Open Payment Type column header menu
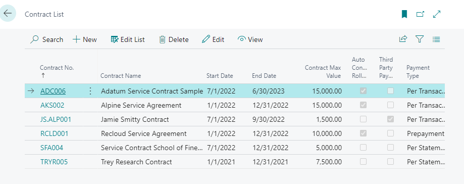Screen dimensions: 464x184 [x=418, y=72]
